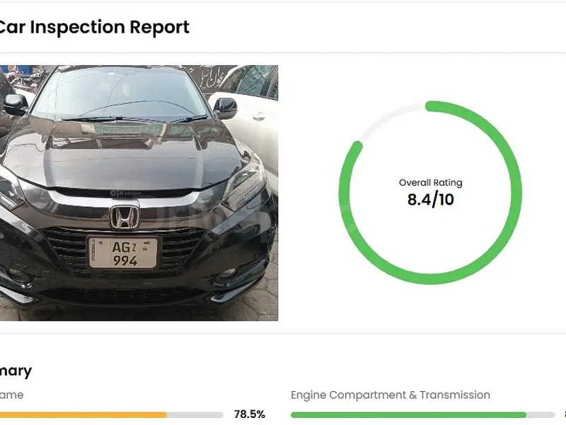Open the car front-view inspection photo
566x425 pixels.
coord(139,191)
